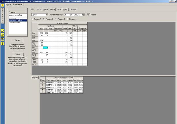Open the Сутки period dropdown
Screen dimensions: 177x124
coord(47,15)
